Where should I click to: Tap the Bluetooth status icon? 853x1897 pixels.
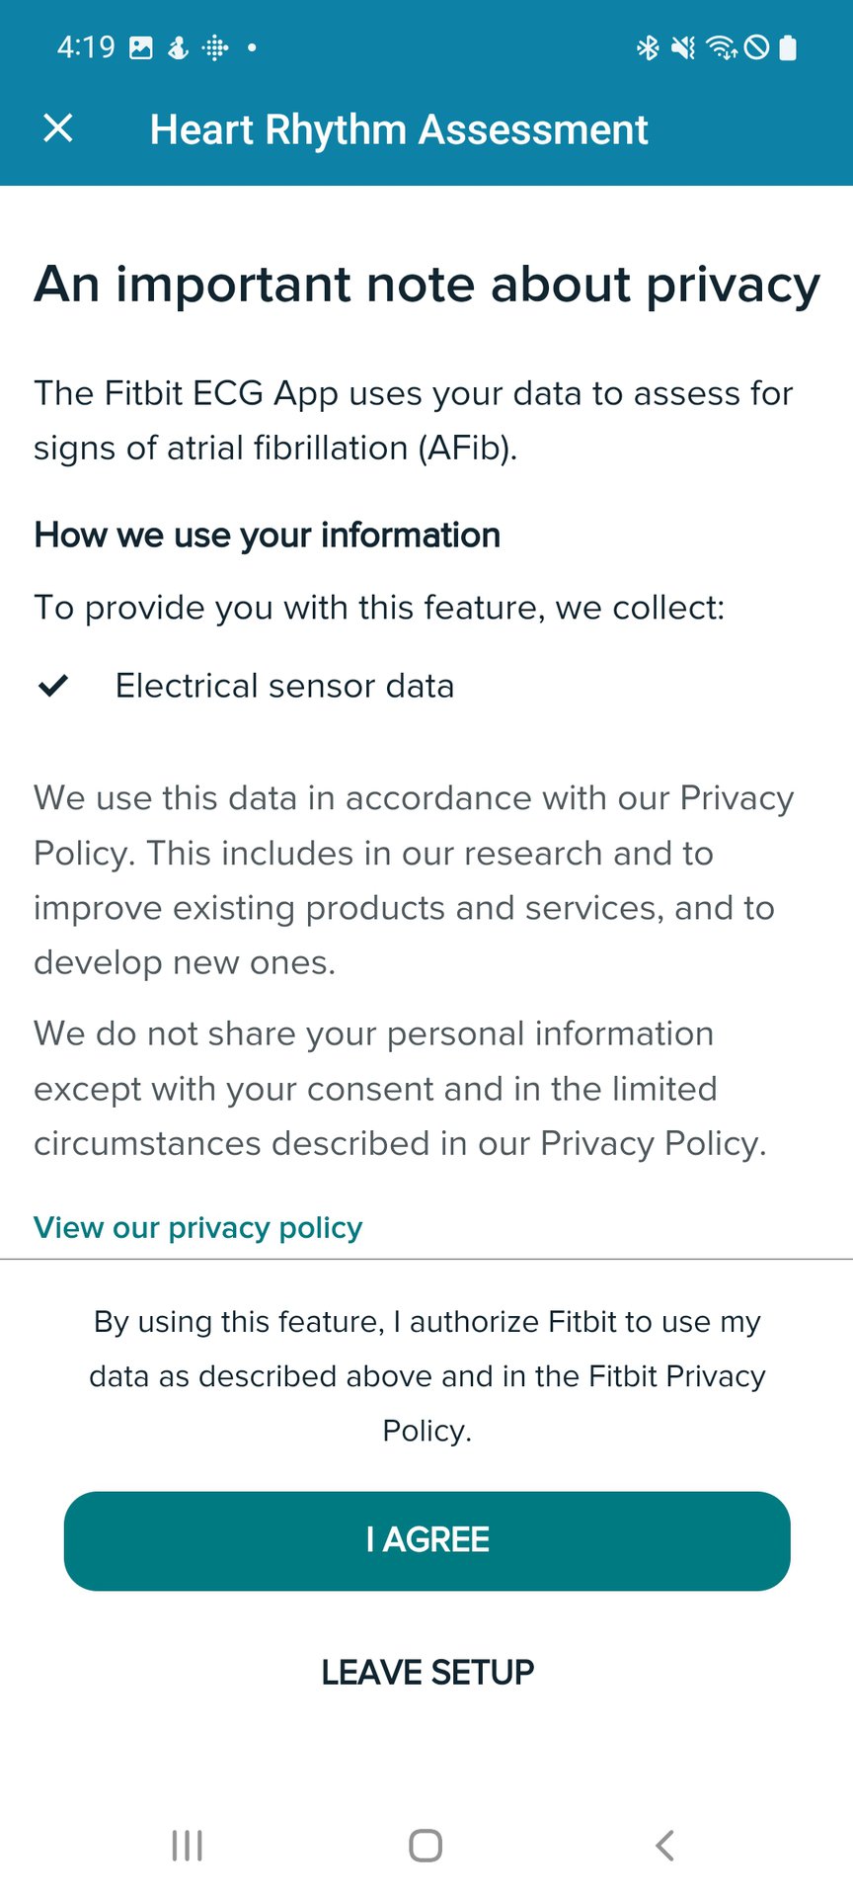click(650, 46)
